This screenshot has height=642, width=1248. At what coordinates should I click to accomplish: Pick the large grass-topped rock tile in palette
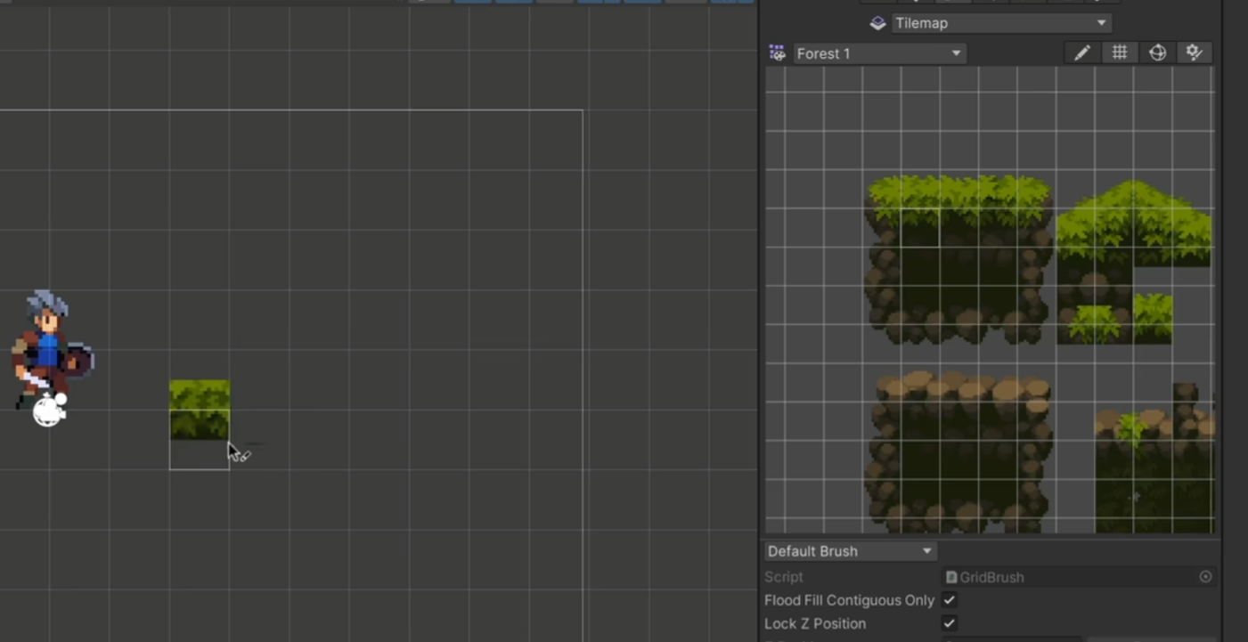tap(959, 258)
